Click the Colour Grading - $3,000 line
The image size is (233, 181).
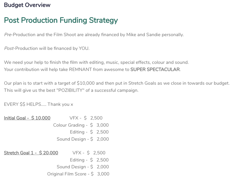[x=81, y=125]
